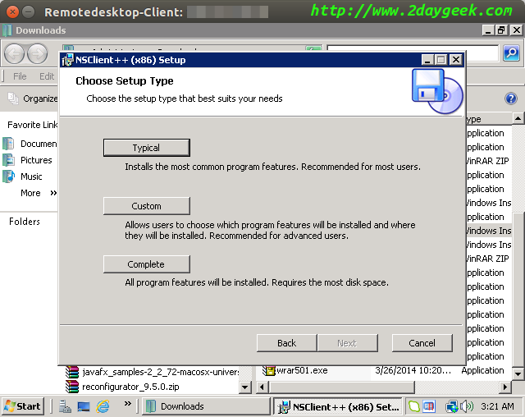
Task: Restore down the Downloads window
Action: [x=501, y=30]
